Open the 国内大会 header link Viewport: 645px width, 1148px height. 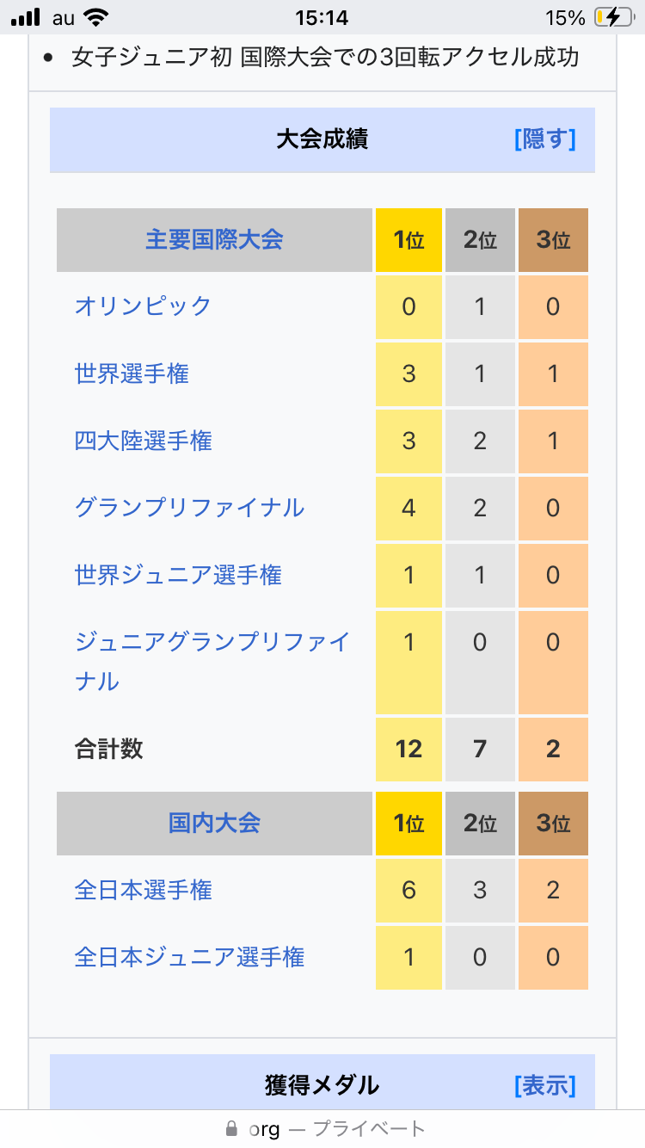[x=214, y=823]
